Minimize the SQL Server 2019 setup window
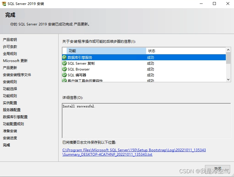This screenshot has width=234, height=177. [201, 4]
